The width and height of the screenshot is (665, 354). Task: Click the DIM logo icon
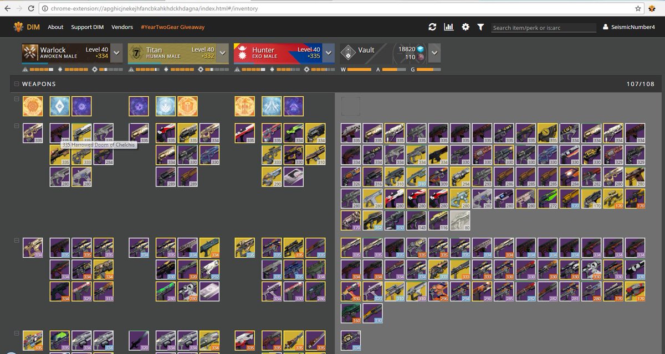[19, 27]
